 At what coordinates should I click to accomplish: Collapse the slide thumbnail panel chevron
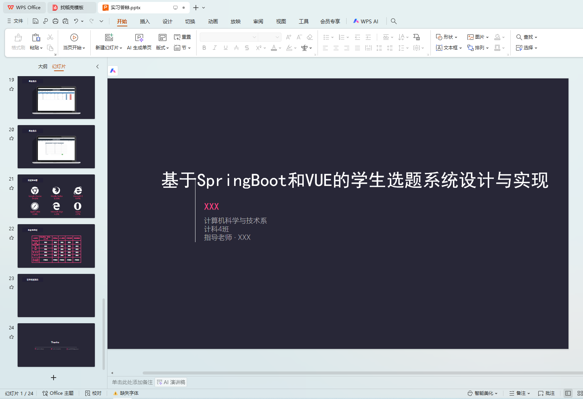click(98, 67)
